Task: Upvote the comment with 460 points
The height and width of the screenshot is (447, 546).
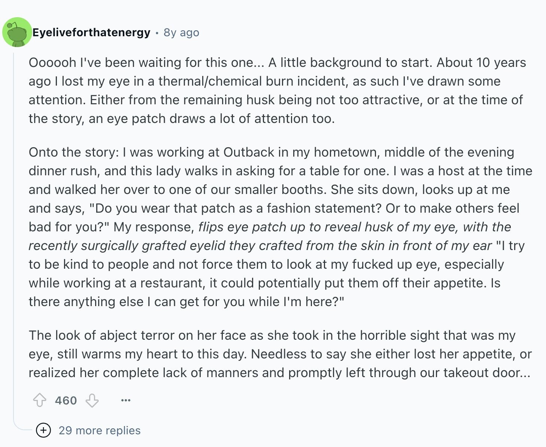Action: click(40, 401)
